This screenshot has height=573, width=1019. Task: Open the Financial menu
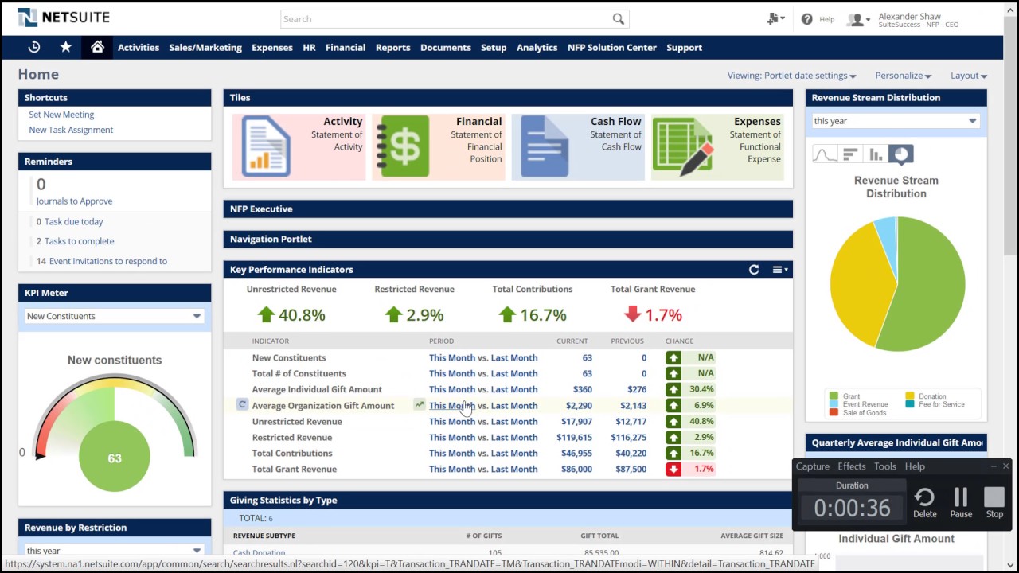pyautogui.click(x=346, y=47)
